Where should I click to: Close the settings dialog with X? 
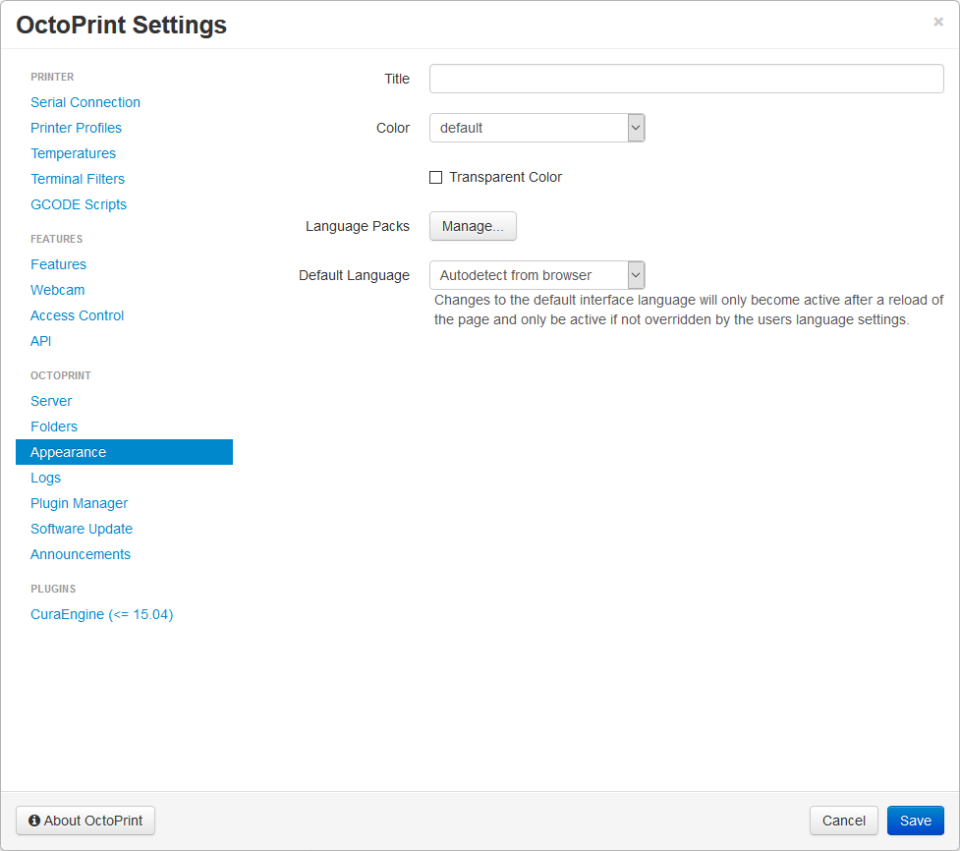click(x=938, y=22)
